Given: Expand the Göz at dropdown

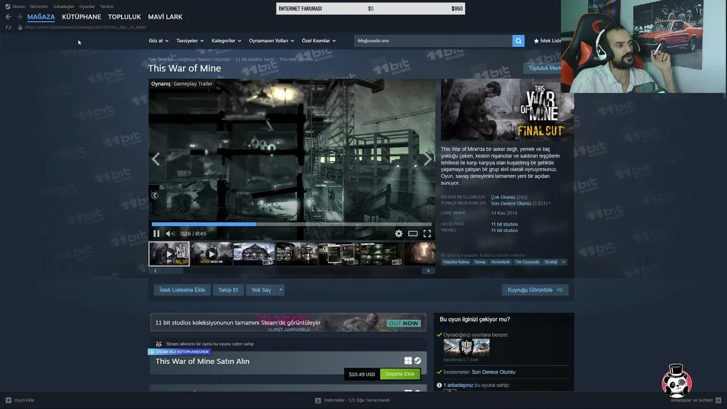Looking at the screenshot, I should click(158, 41).
